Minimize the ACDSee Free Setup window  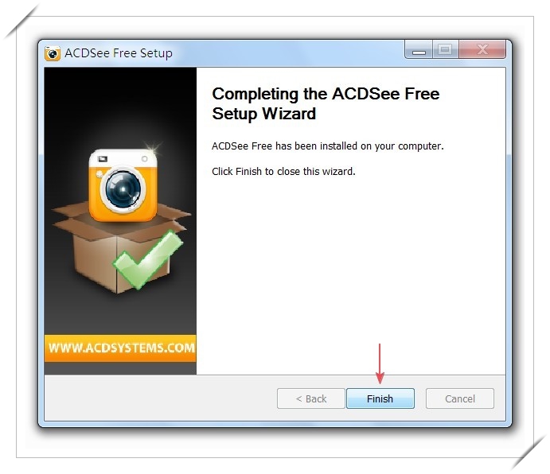(419, 49)
